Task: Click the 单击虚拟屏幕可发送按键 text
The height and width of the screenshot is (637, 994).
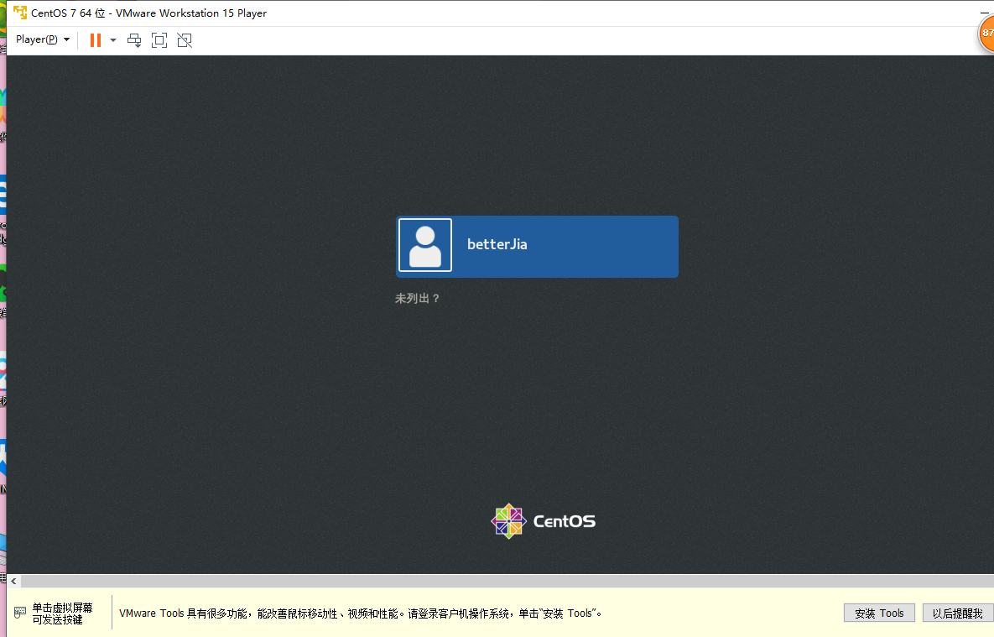Action: pos(62,613)
